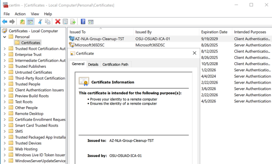Click the 1/2/2026 expiration date cell

pos(208,70)
